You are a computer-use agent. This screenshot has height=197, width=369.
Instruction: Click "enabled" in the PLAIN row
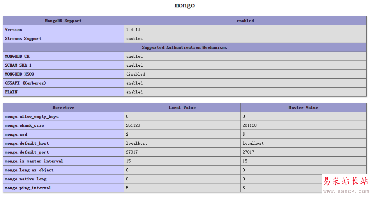point(134,92)
